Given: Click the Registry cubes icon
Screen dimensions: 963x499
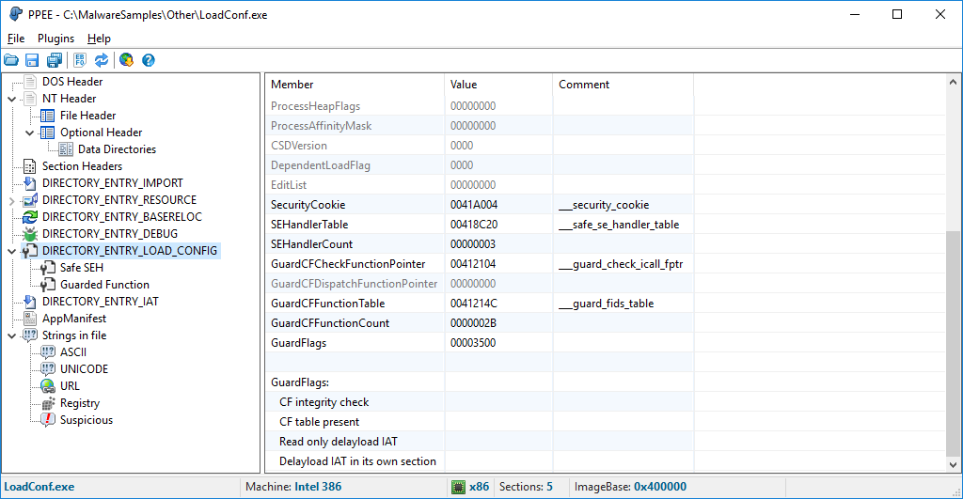Looking at the screenshot, I should pos(47,403).
